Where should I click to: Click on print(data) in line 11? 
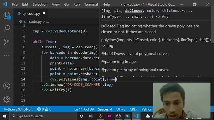(x=62, y=63)
